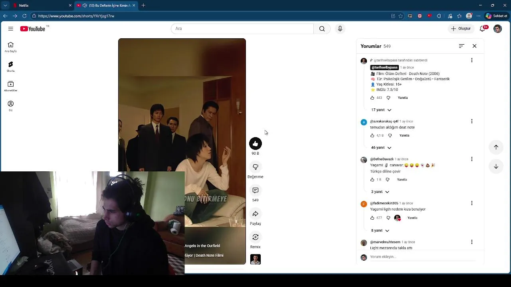Go to the previous Short with the up arrow
Viewport: 511px width, 287px height.
[x=496, y=147]
